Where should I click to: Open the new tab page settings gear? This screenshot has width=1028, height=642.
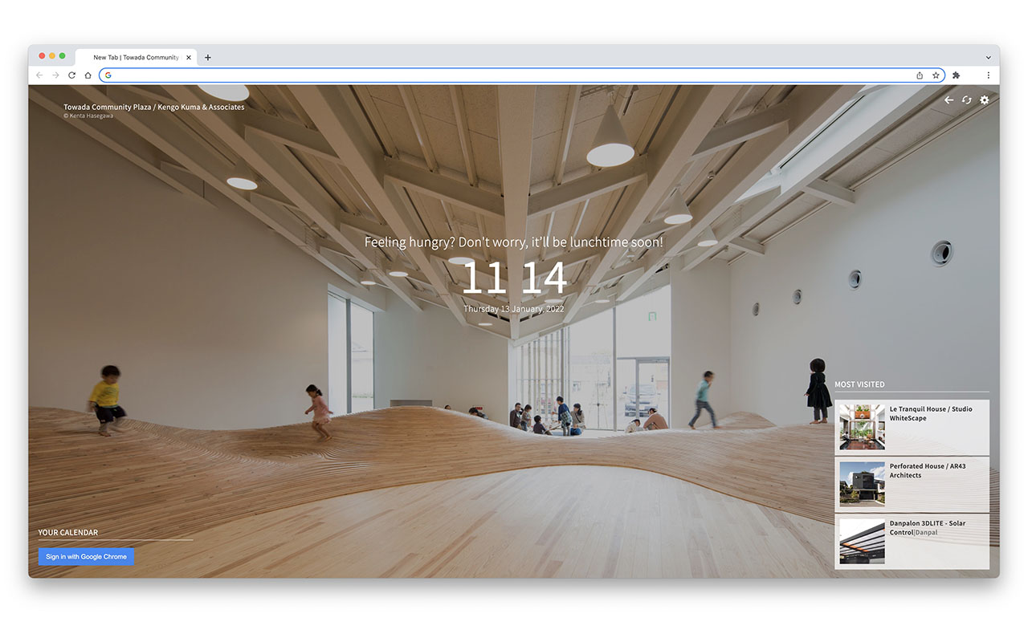pyautogui.click(x=985, y=100)
